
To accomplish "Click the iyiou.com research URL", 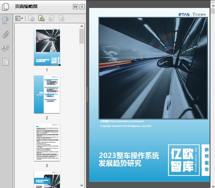I will point(127,121).
